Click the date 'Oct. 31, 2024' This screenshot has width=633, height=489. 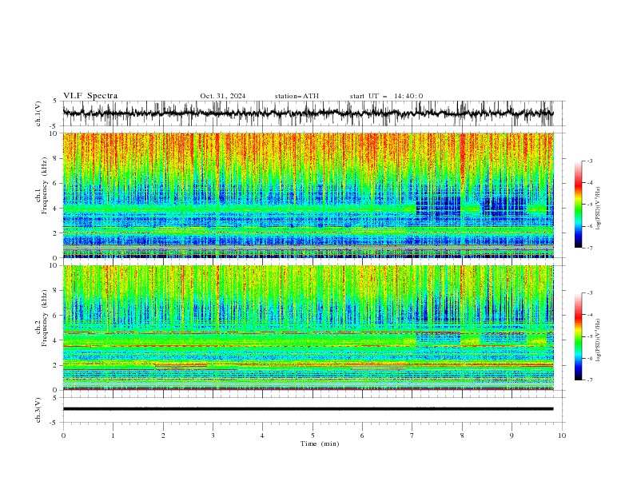pos(223,96)
